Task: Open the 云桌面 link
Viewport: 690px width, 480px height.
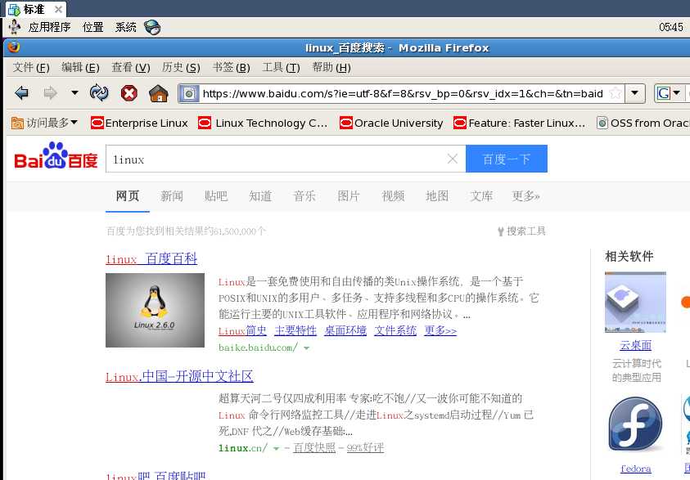Action: pyautogui.click(x=635, y=346)
